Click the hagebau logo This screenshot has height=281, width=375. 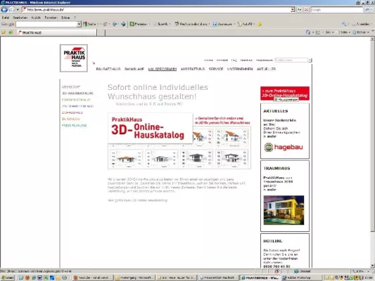(284, 147)
